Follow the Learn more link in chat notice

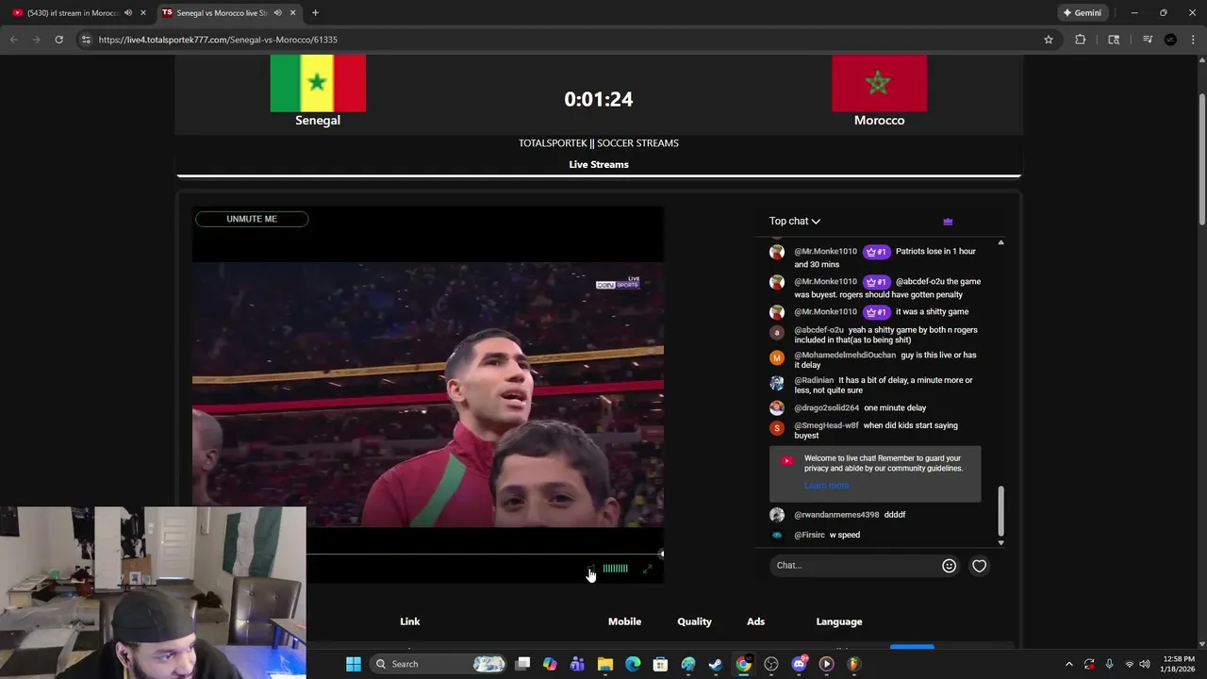[827, 486]
